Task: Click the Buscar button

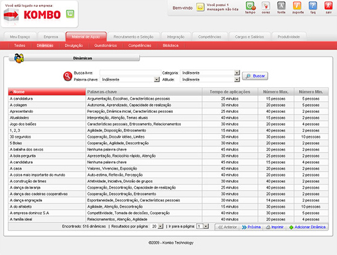Action: (x=255, y=76)
